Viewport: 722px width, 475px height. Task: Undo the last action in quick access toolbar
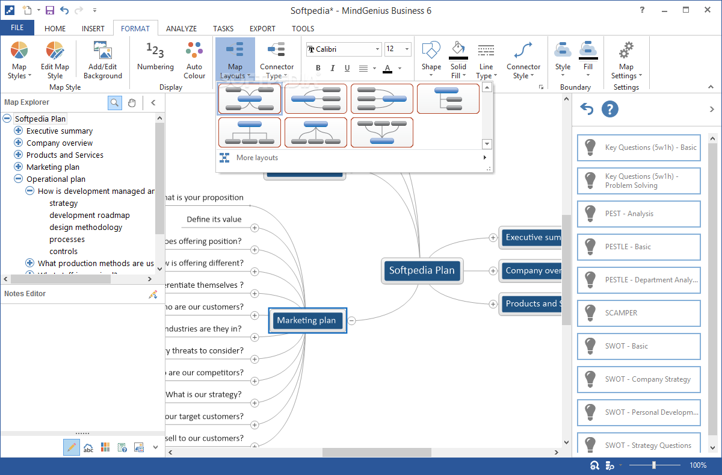(64, 10)
